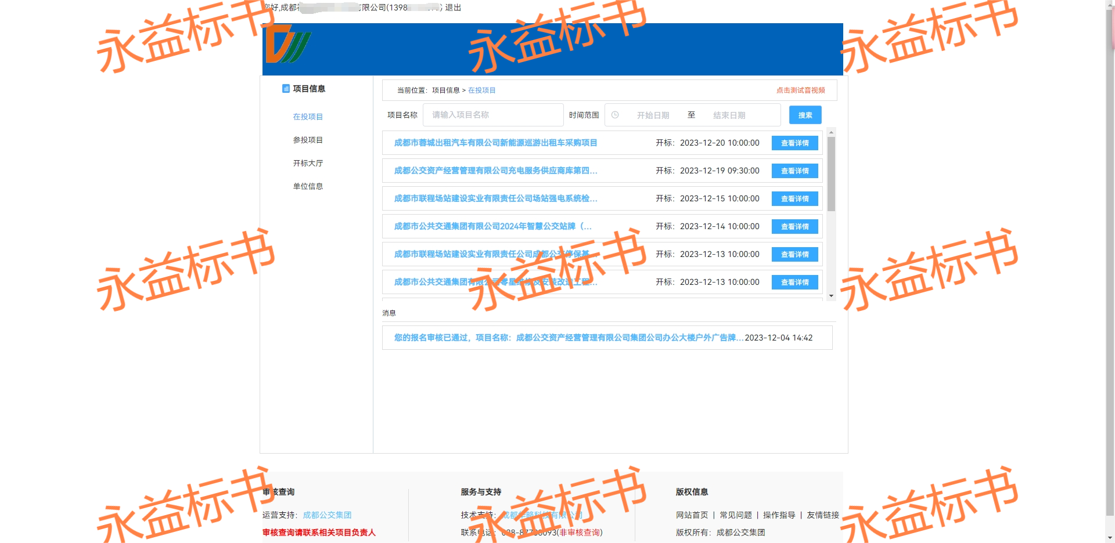This screenshot has width=1115, height=543.
Task: View details for the last visible 成都市公共交通集团 project
Action: (794, 282)
